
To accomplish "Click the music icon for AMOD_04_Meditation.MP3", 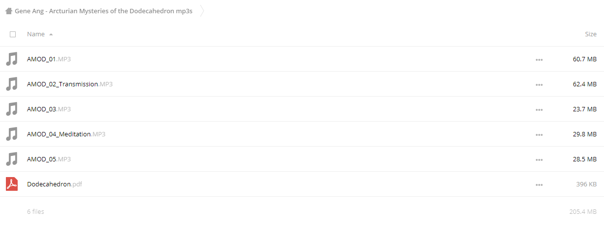I will coord(12,134).
